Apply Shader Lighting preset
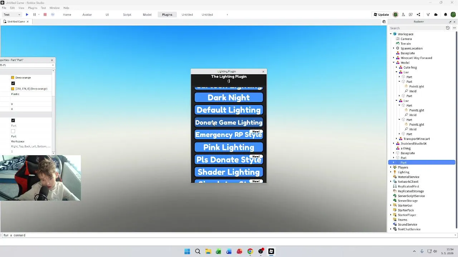Screen dimensions: 458x257 [x=229, y=172]
